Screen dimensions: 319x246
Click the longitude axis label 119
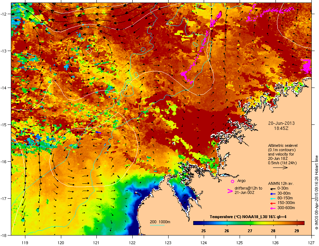25,243
